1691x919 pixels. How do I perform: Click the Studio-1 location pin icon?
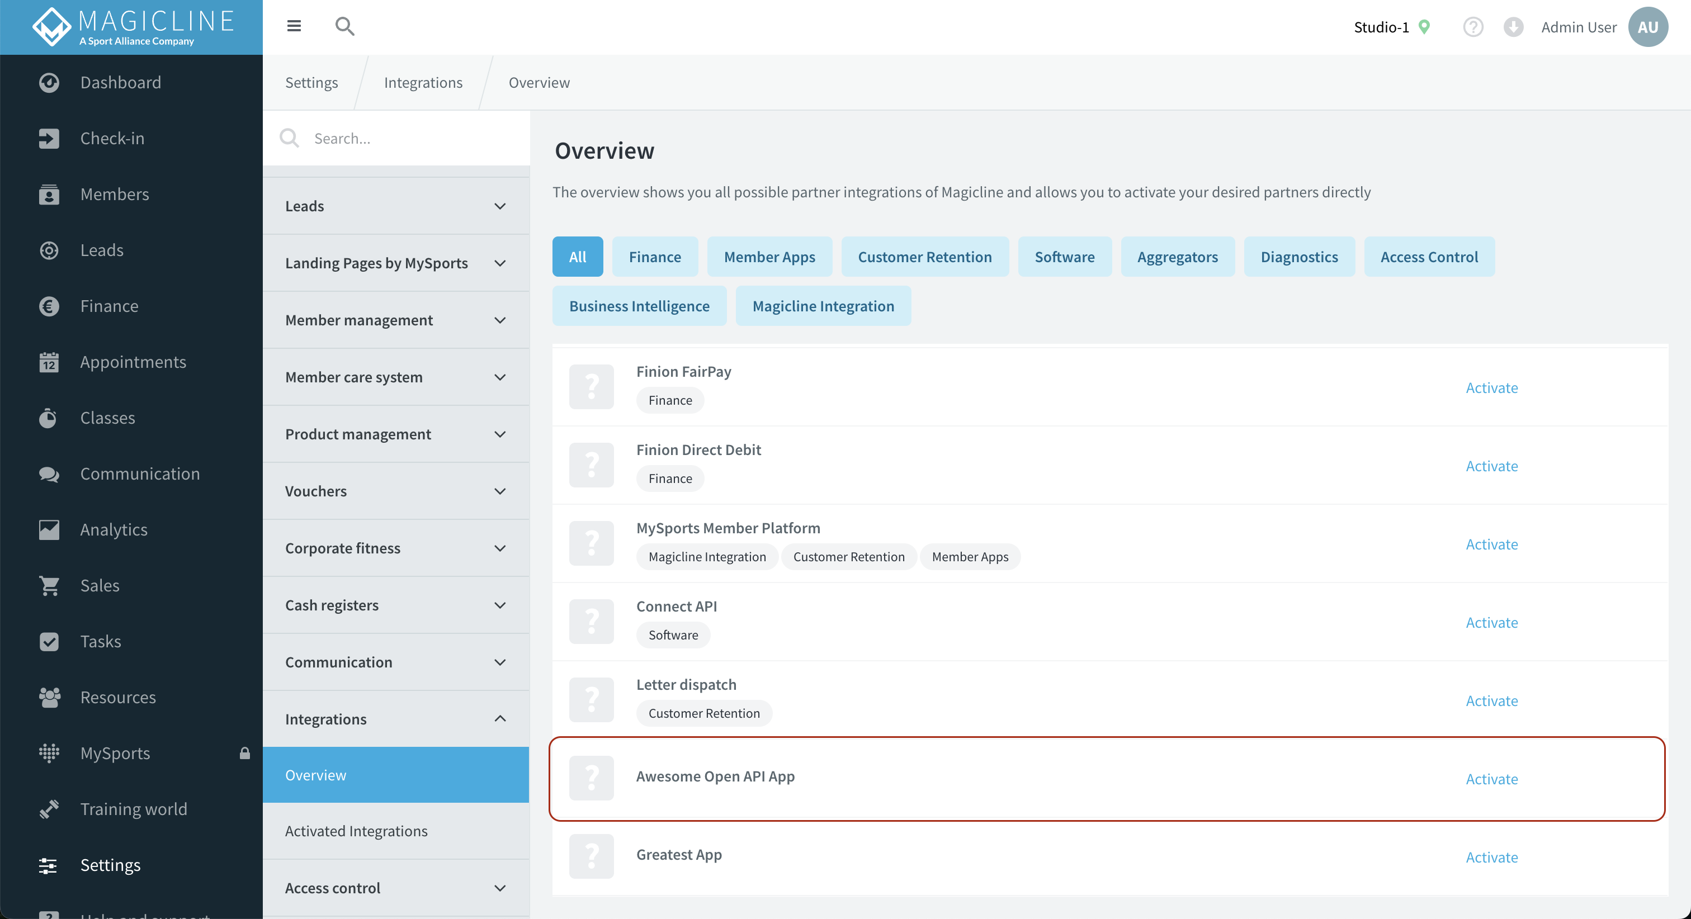tap(1424, 27)
